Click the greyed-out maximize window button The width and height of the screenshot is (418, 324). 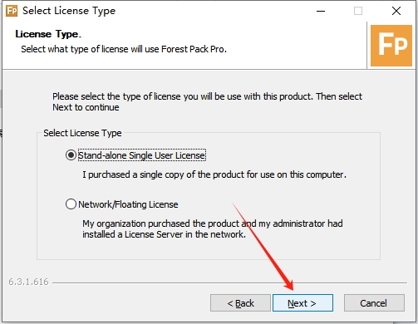pyautogui.click(x=358, y=11)
